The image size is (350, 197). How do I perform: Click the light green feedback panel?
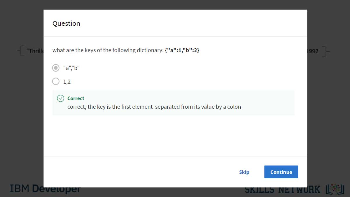tap(173, 103)
